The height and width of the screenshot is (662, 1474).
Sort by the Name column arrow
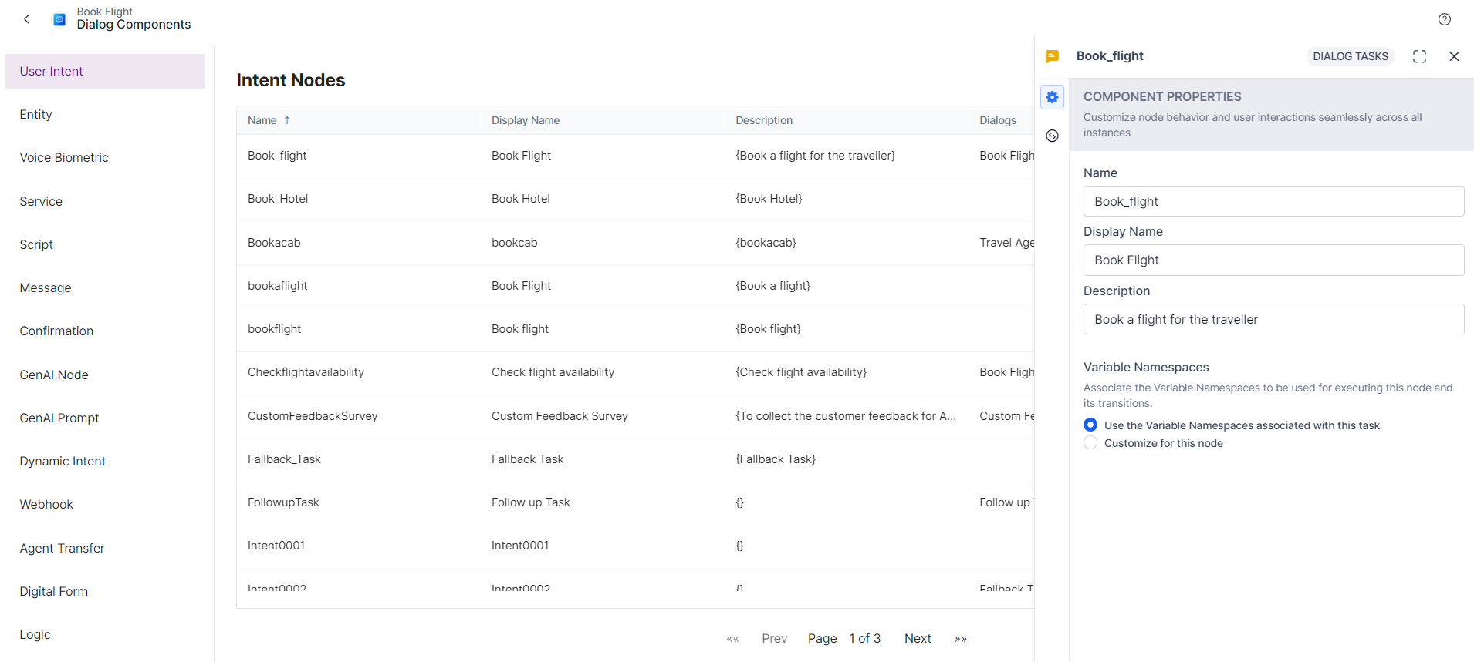click(287, 120)
